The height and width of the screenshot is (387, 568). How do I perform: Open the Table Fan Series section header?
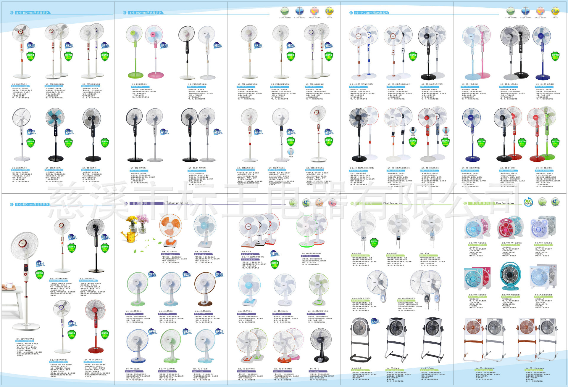(x=177, y=203)
